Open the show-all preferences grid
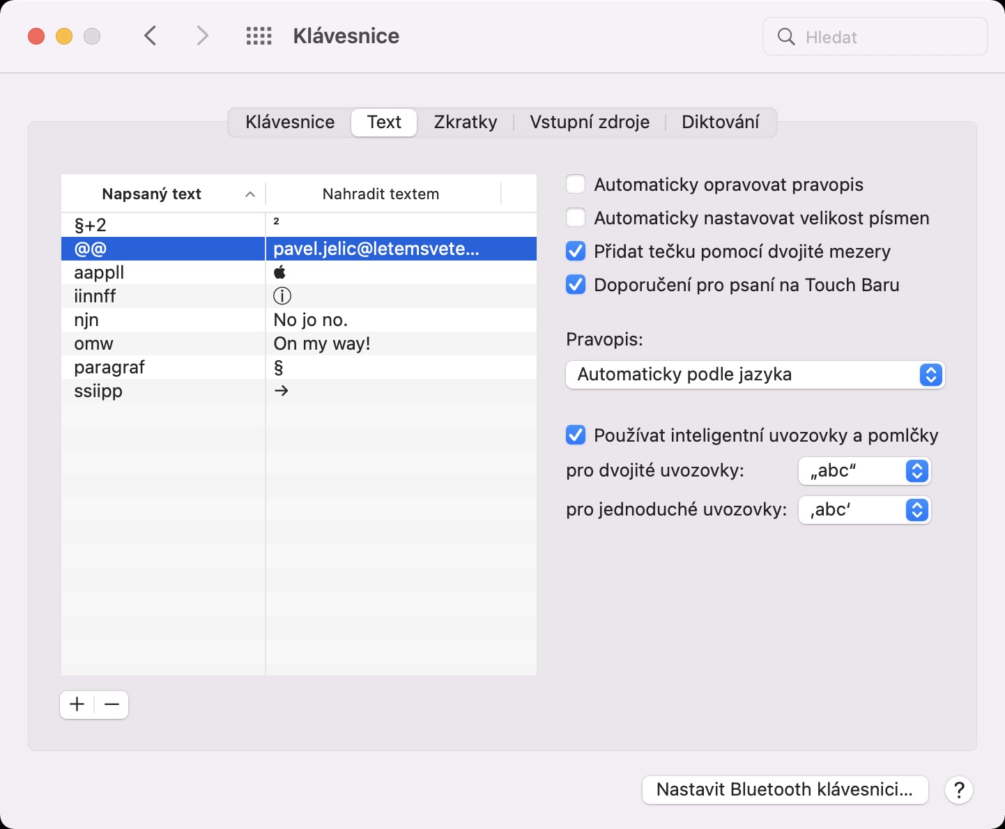This screenshot has height=829, width=1005. tap(259, 36)
